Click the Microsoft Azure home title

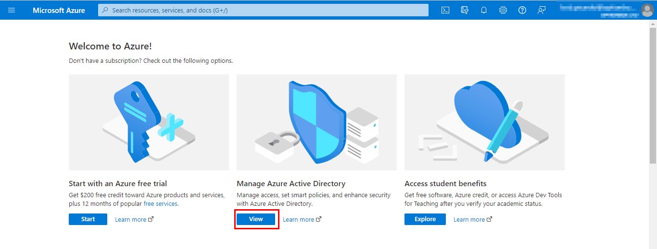coord(59,10)
